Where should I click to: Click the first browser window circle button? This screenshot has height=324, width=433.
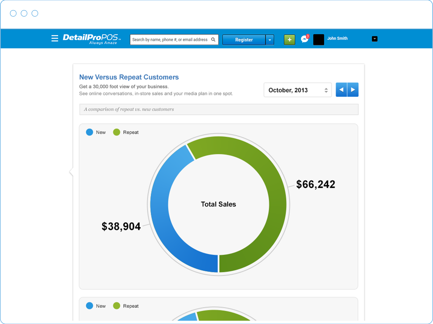tap(13, 13)
